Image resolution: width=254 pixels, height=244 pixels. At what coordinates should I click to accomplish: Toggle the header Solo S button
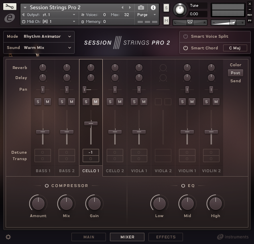(x=166, y=8)
